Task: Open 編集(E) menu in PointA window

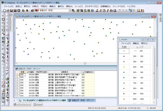Action: (x=136, y=43)
